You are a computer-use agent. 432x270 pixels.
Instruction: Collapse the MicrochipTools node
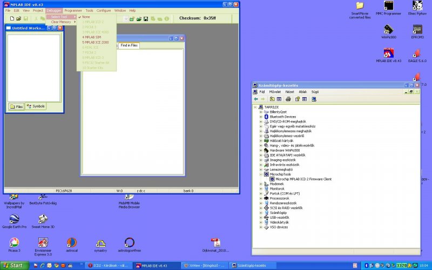[261, 174]
